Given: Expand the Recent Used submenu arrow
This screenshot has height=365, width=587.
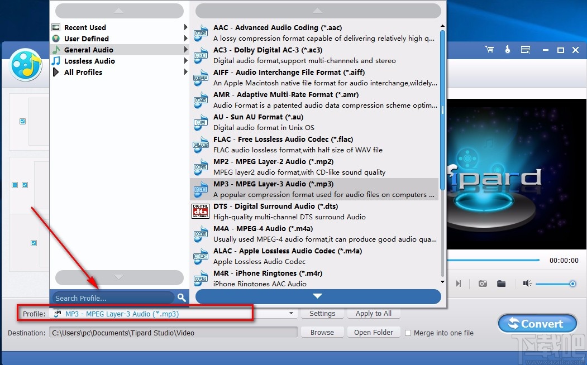Looking at the screenshot, I should [185, 27].
